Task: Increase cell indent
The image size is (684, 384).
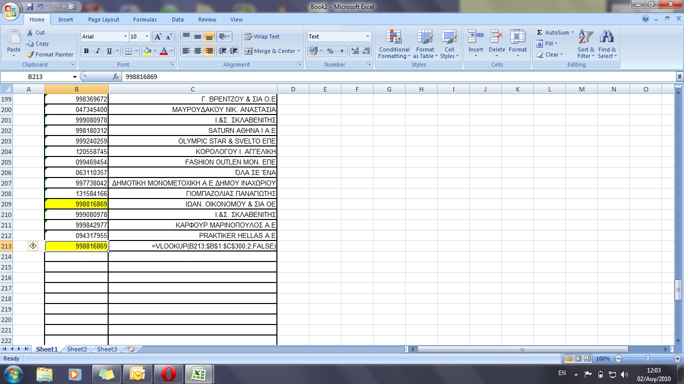Action: [x=233, y=51]
